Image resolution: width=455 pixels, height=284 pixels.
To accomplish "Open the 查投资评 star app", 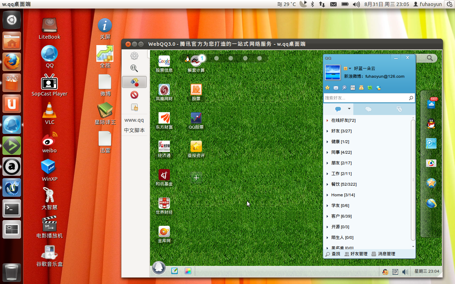I will (196, 146).
